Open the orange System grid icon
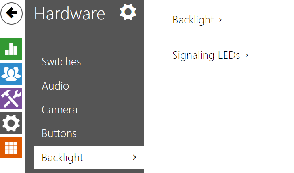The image size is (294, 173). click(x=11, y=148)
